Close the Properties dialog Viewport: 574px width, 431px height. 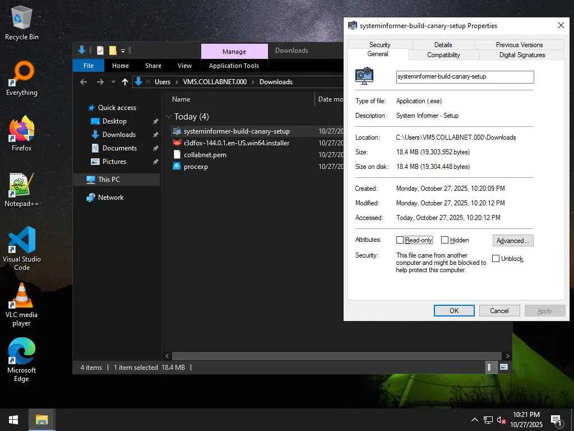tap(561, 25)
